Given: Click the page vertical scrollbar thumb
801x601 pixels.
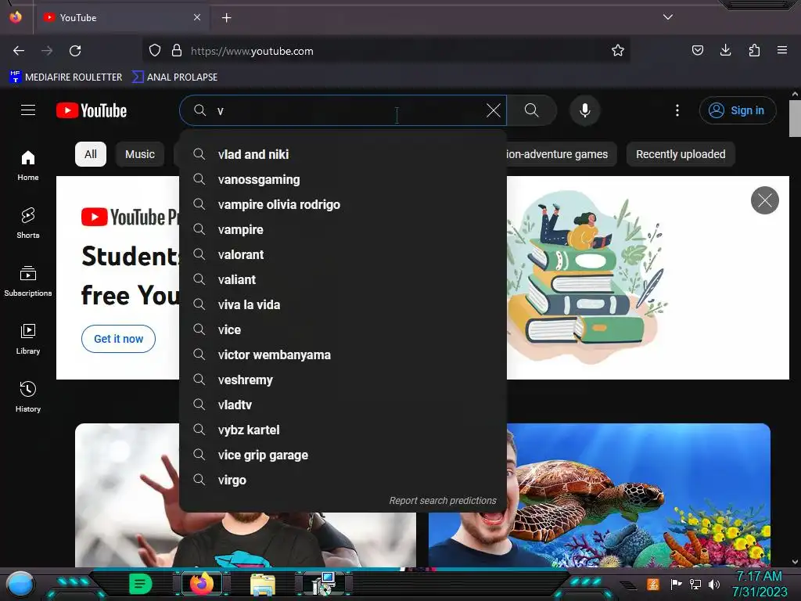Looking at the screenshot, I should tap(795, 119).
